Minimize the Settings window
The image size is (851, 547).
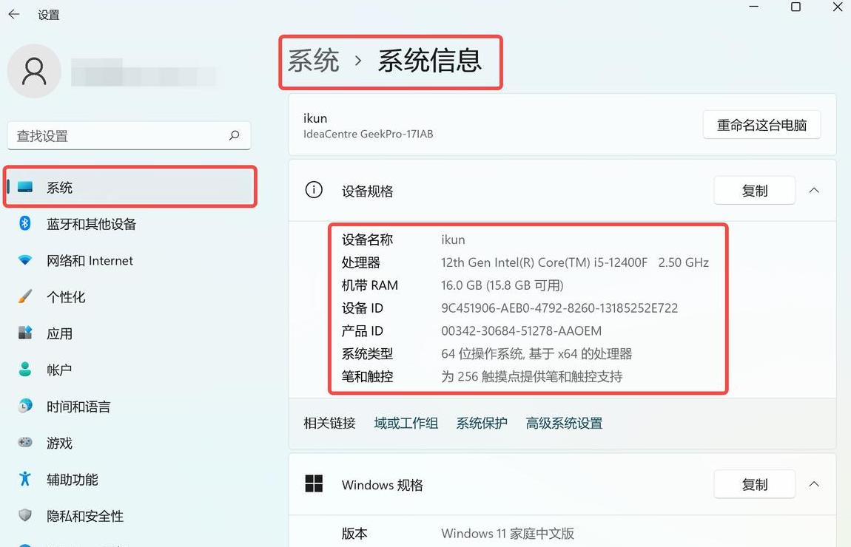754,7
